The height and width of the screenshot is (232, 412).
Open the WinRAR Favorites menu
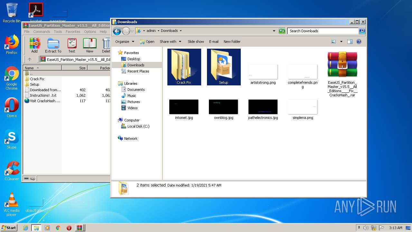tap(73, 32)
